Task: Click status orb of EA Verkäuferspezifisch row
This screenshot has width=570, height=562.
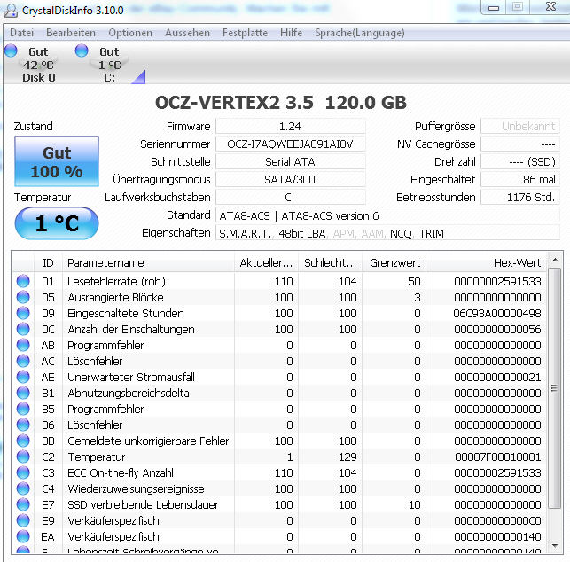Action: [x=23, y=536]
